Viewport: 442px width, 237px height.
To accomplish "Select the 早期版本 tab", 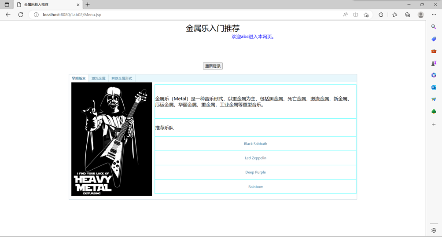I will click(79, 78).
